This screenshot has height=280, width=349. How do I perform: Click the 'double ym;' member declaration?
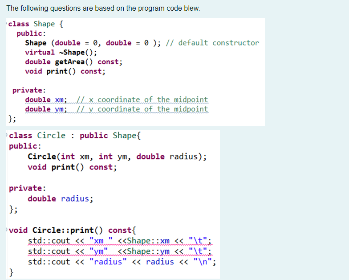[46, 109]
